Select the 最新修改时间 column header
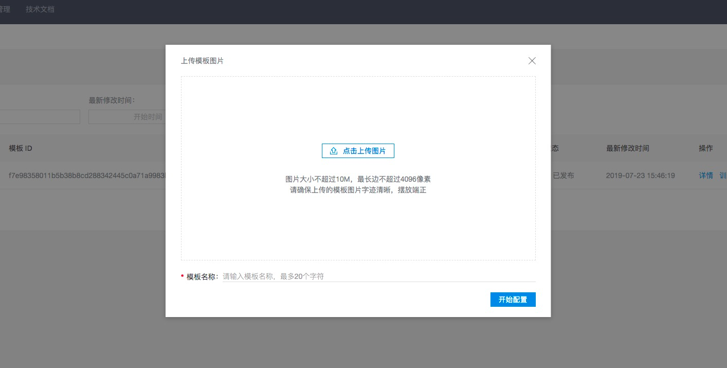Image resolution: width=727 pixels, height=368 pixels. coord(628,148)
